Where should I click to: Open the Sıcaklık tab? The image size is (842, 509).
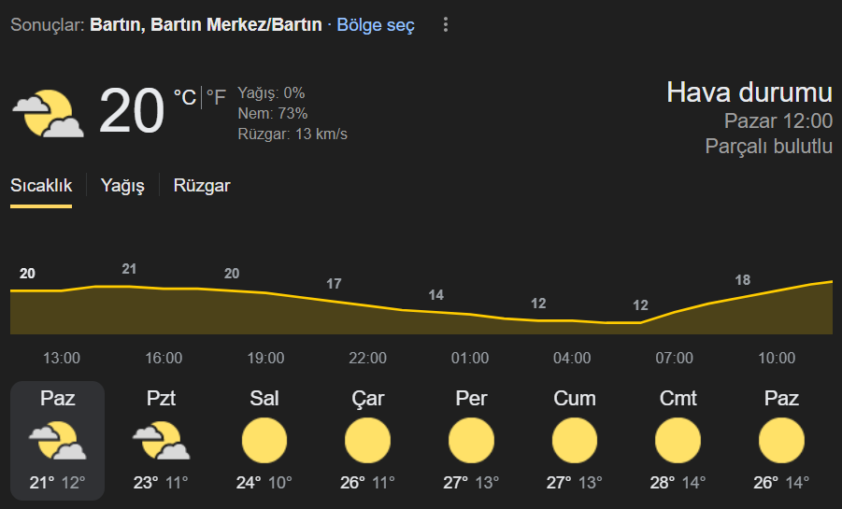41,186
